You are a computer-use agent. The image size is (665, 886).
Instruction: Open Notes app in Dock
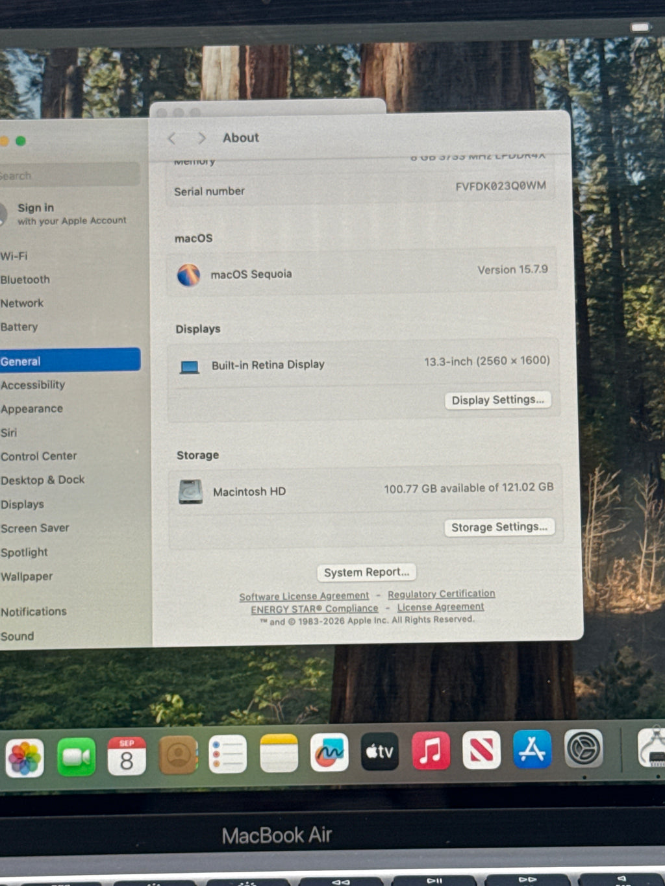pyautogui.click(x=279, y=754)
